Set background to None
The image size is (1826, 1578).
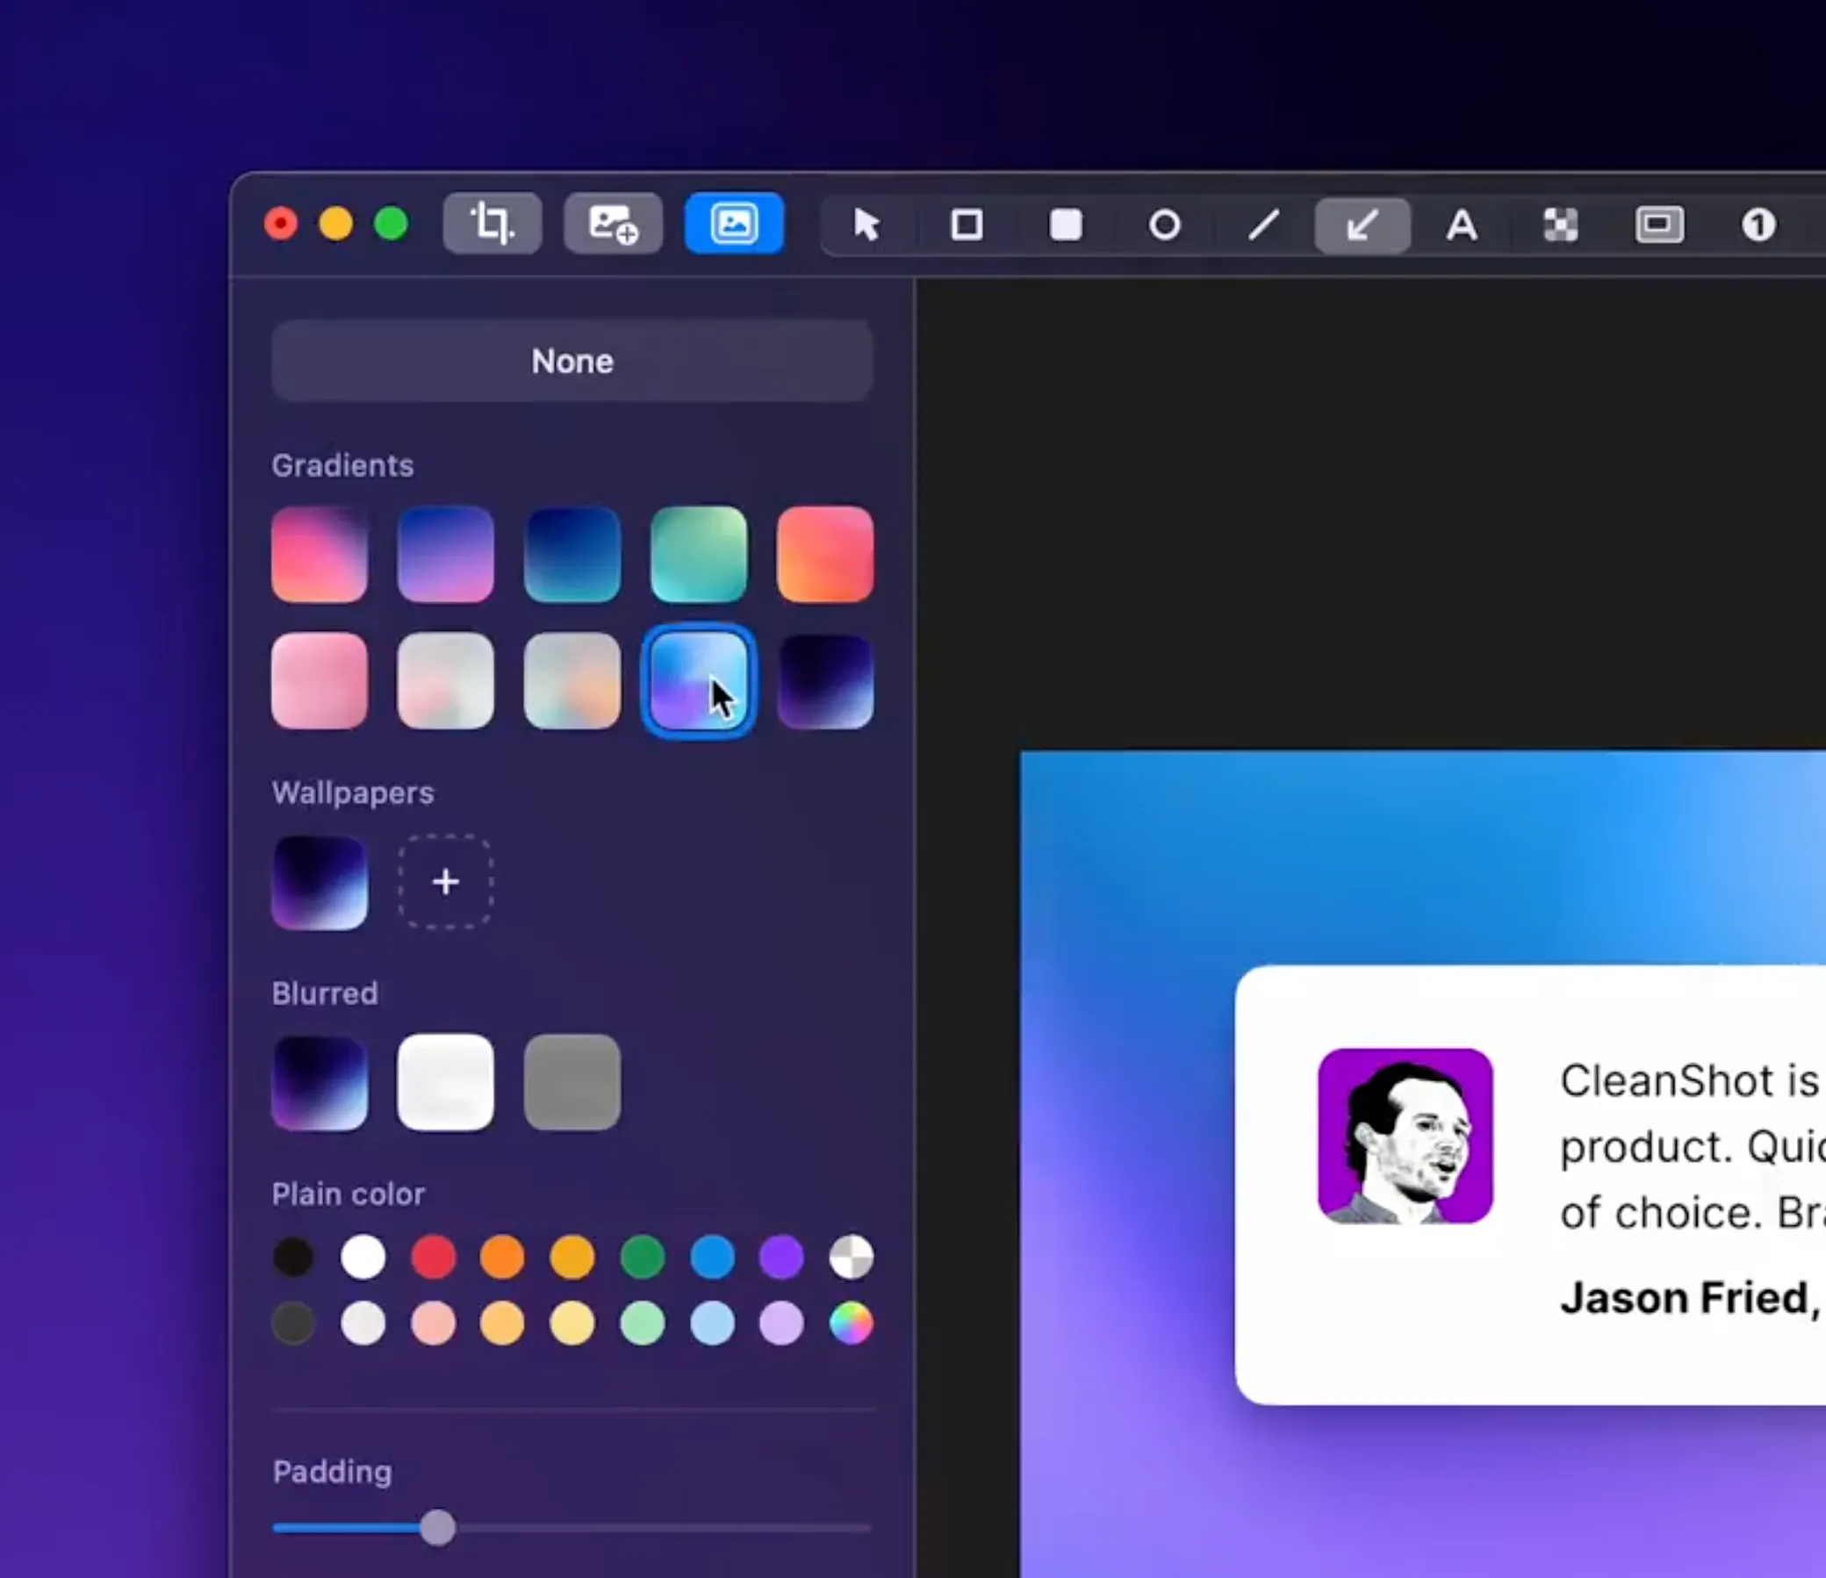(572, 362)
